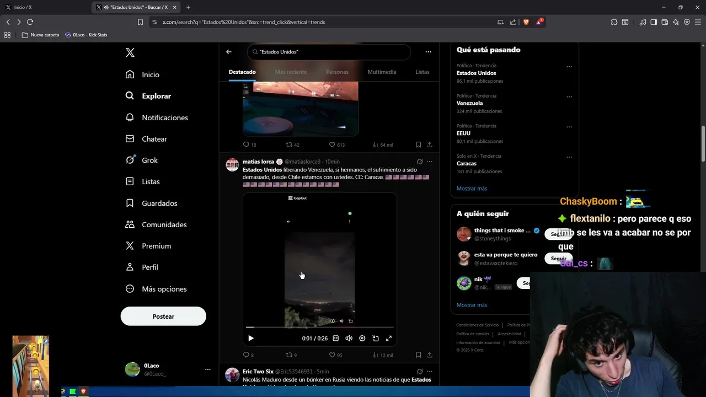Expand Más opciones menu
Viewport: 706px width, 397px height.
156,289
